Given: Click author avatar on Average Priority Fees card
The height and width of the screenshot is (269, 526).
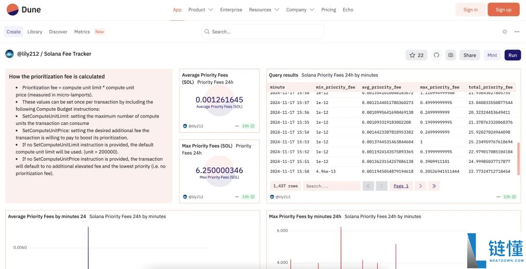Looking at the screenshot, I should coord(185,126).
